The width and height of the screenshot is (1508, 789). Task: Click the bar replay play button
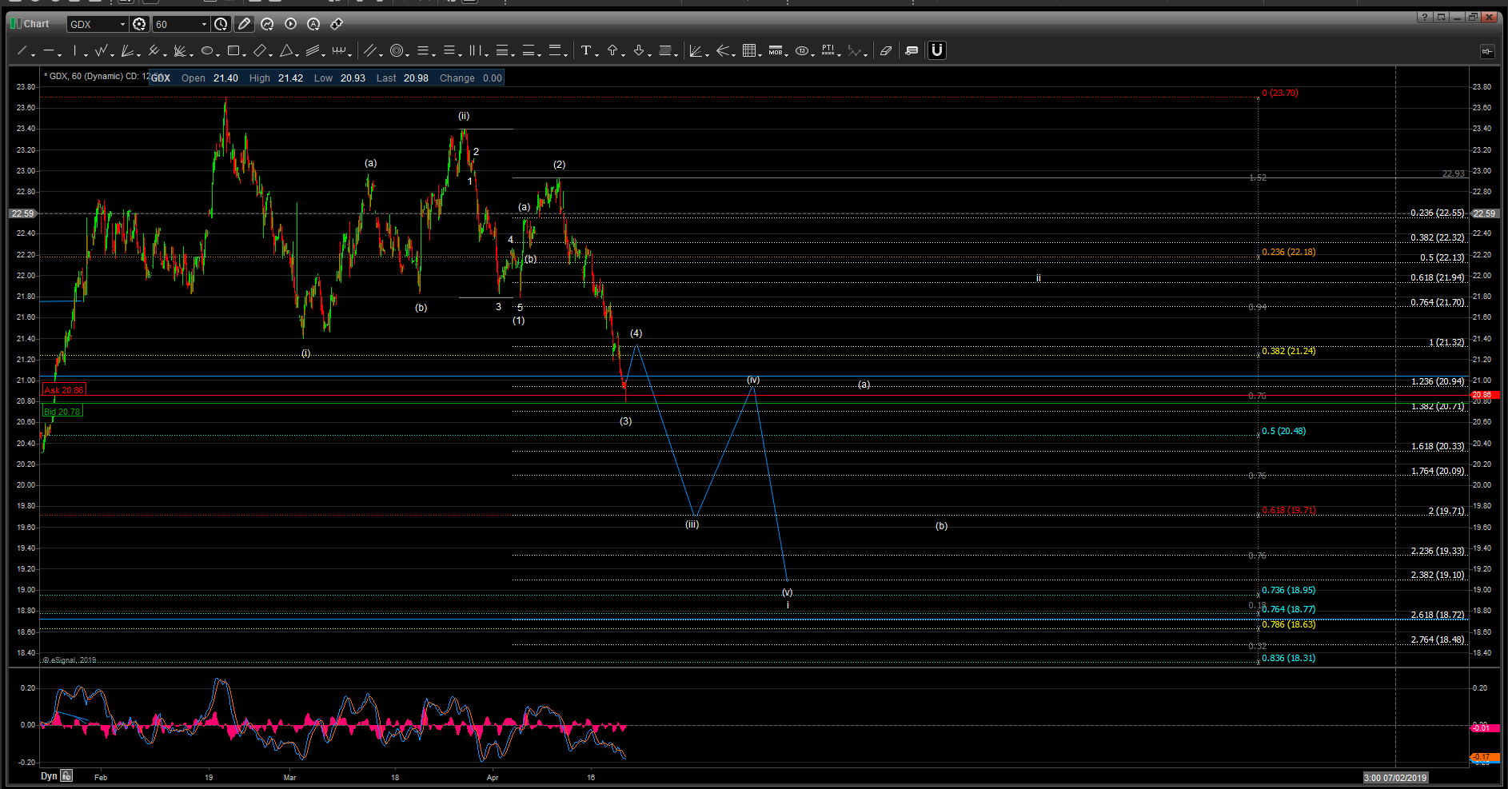(290, 24)
